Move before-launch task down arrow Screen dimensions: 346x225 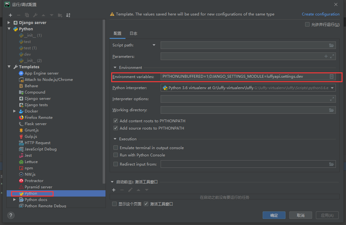147,190
